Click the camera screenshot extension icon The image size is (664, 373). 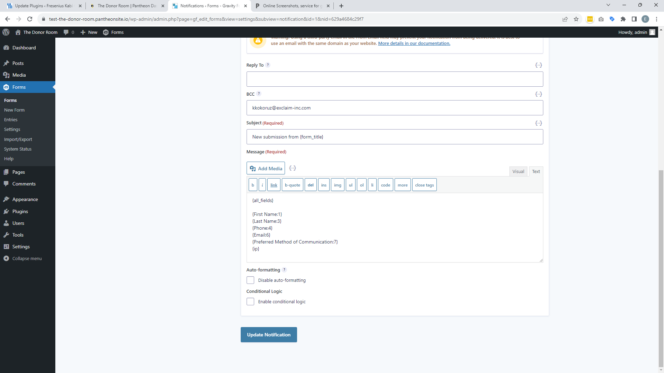(x=601, y=19)
